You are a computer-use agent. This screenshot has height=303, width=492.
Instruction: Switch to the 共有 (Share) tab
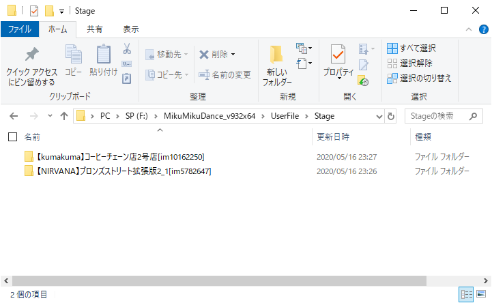tap(94, 29)
